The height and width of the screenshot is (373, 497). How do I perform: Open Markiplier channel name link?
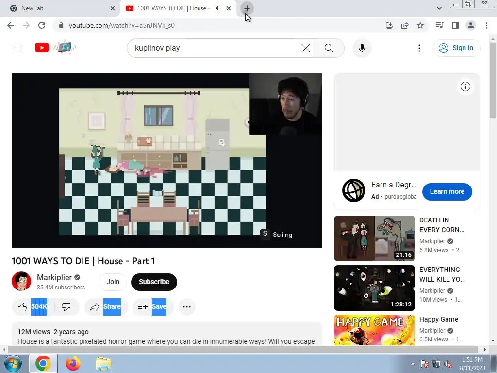[54, 277]
